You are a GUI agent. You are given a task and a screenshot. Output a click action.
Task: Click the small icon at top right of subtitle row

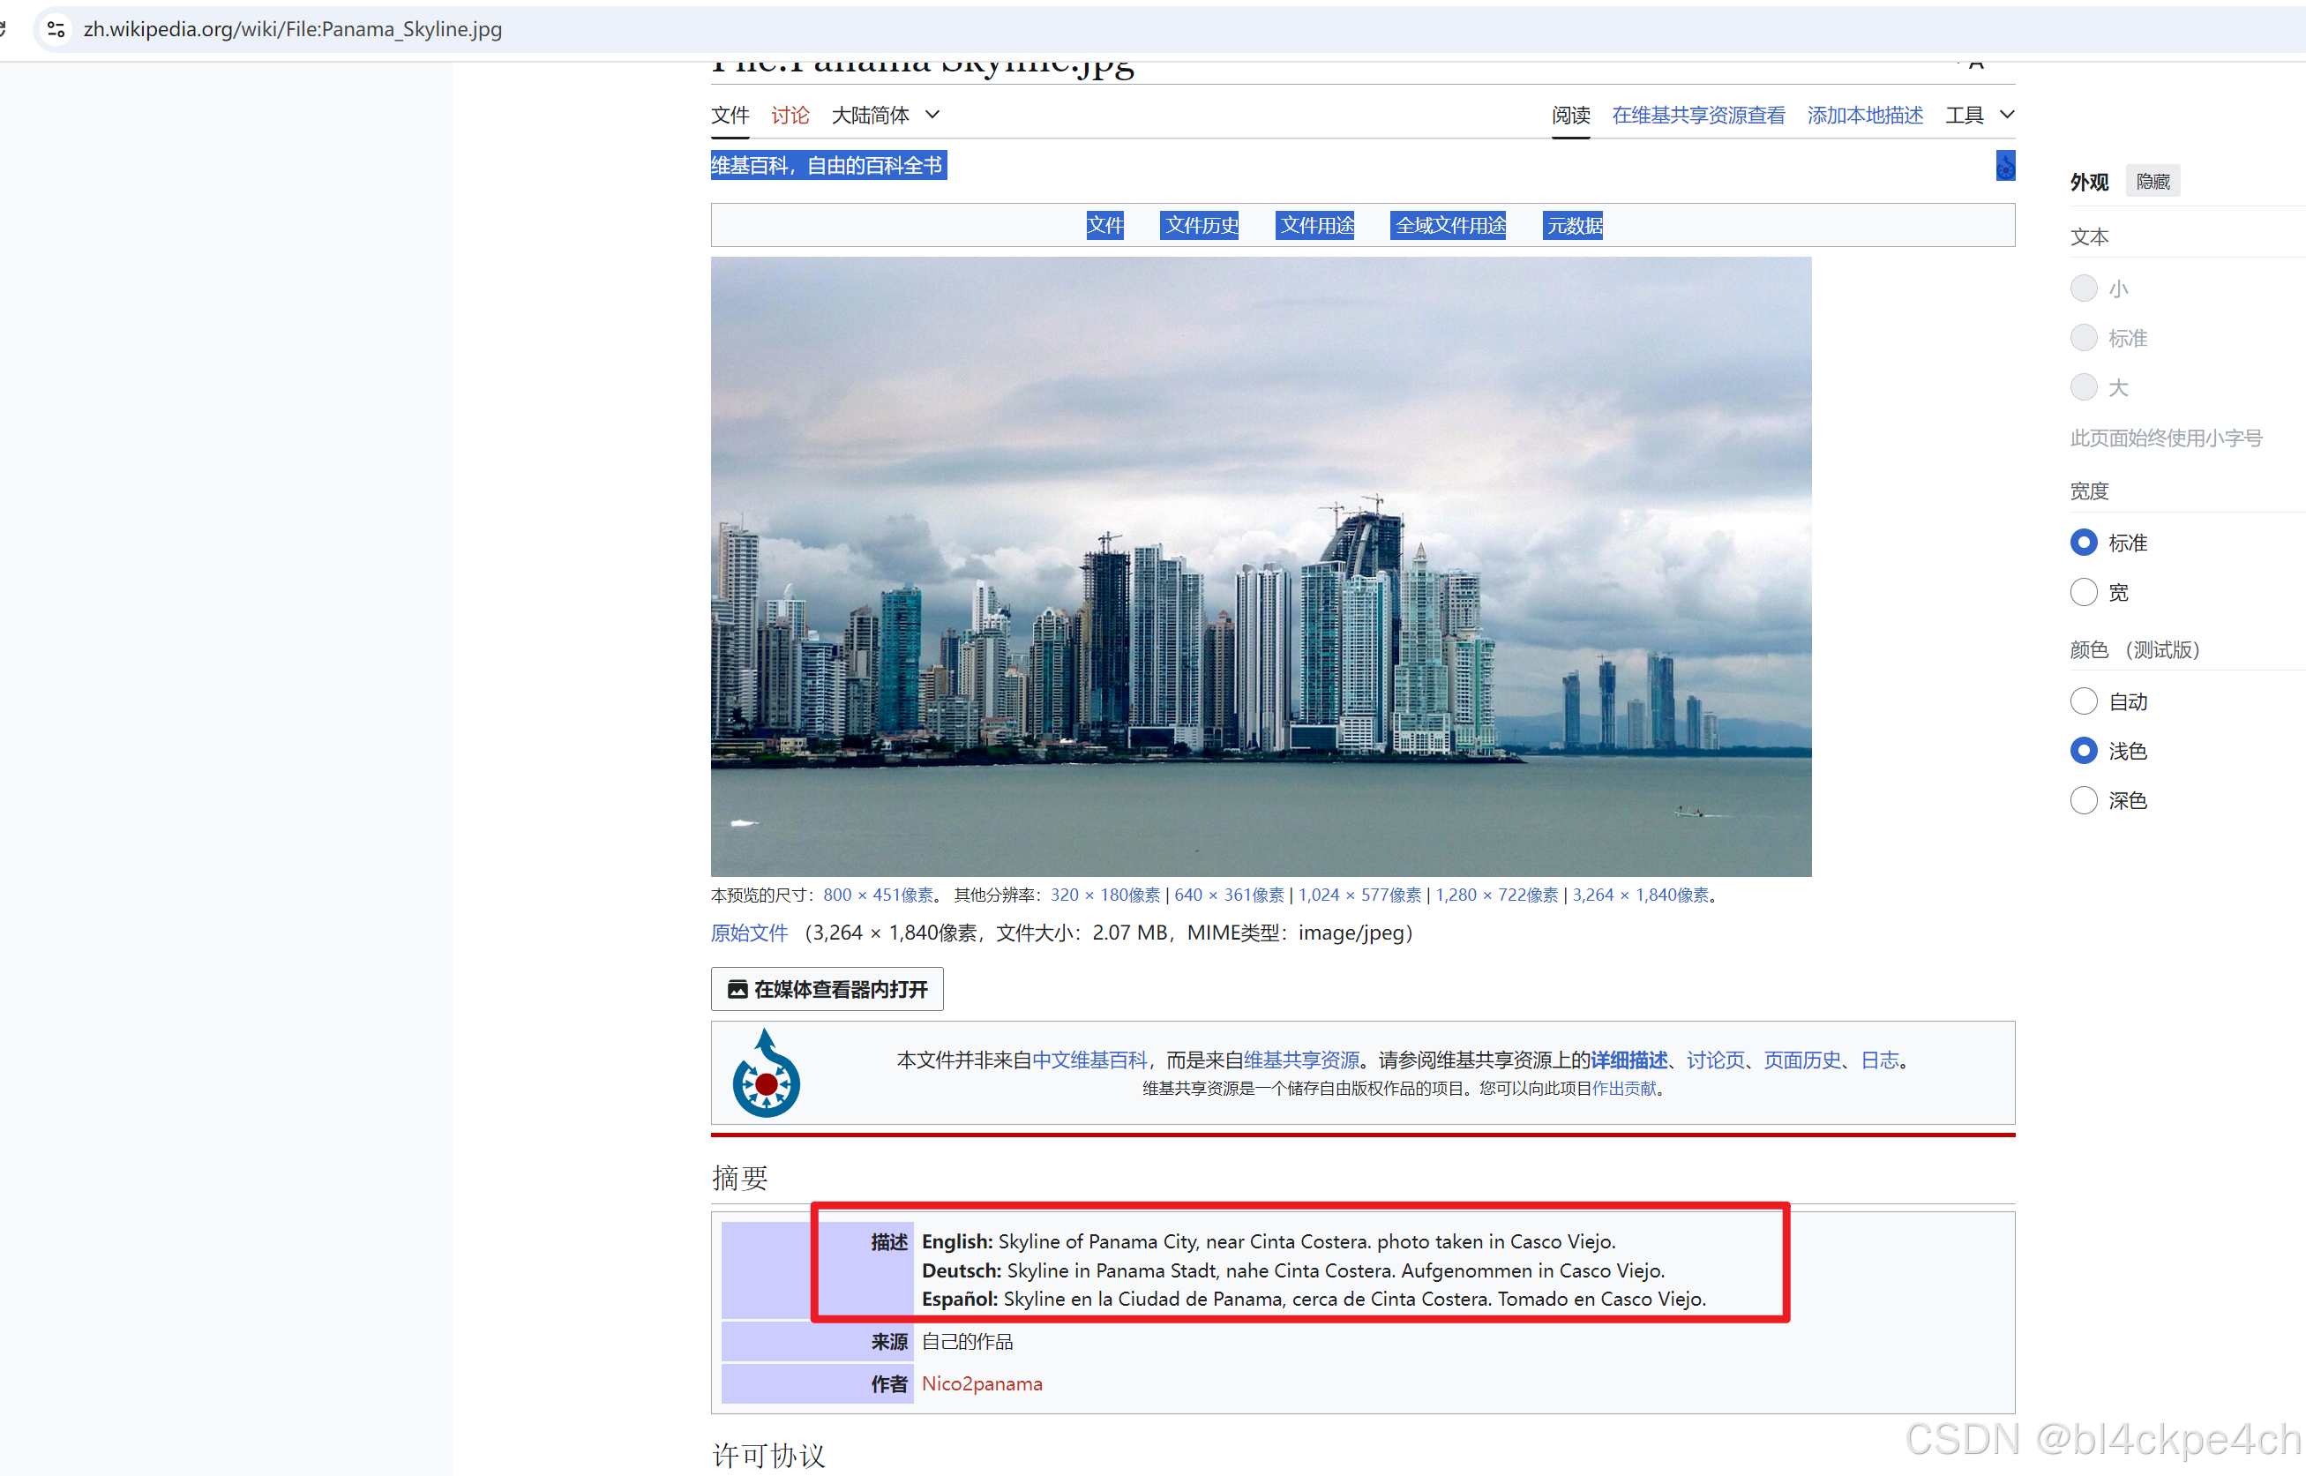[x=2004, y=166]
